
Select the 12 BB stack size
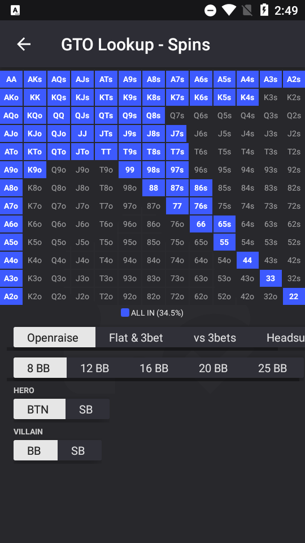coord(95,368)
